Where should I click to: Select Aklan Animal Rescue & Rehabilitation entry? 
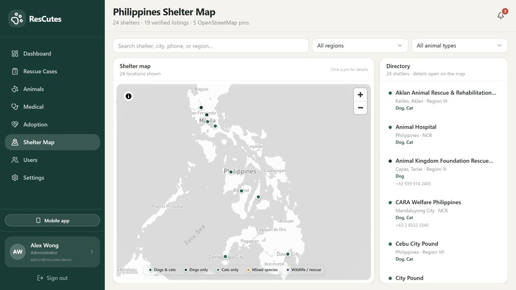[443, 100]
